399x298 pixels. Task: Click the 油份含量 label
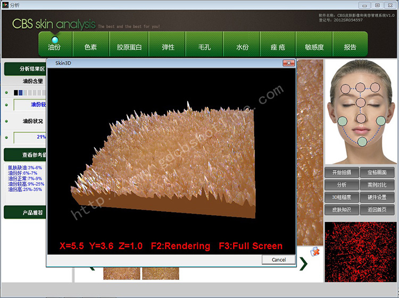33,81
